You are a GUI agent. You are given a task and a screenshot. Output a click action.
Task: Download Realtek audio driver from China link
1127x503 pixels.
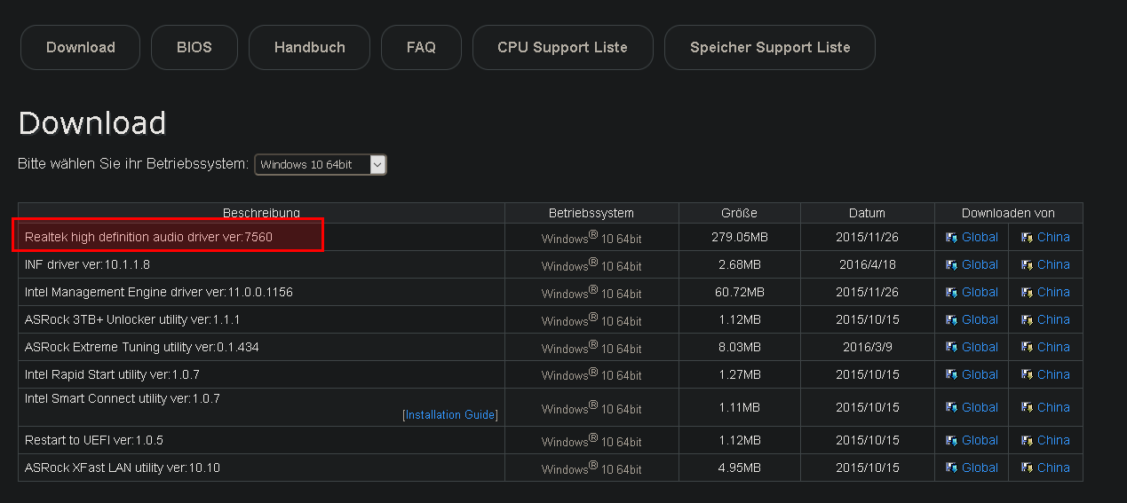1053,237
